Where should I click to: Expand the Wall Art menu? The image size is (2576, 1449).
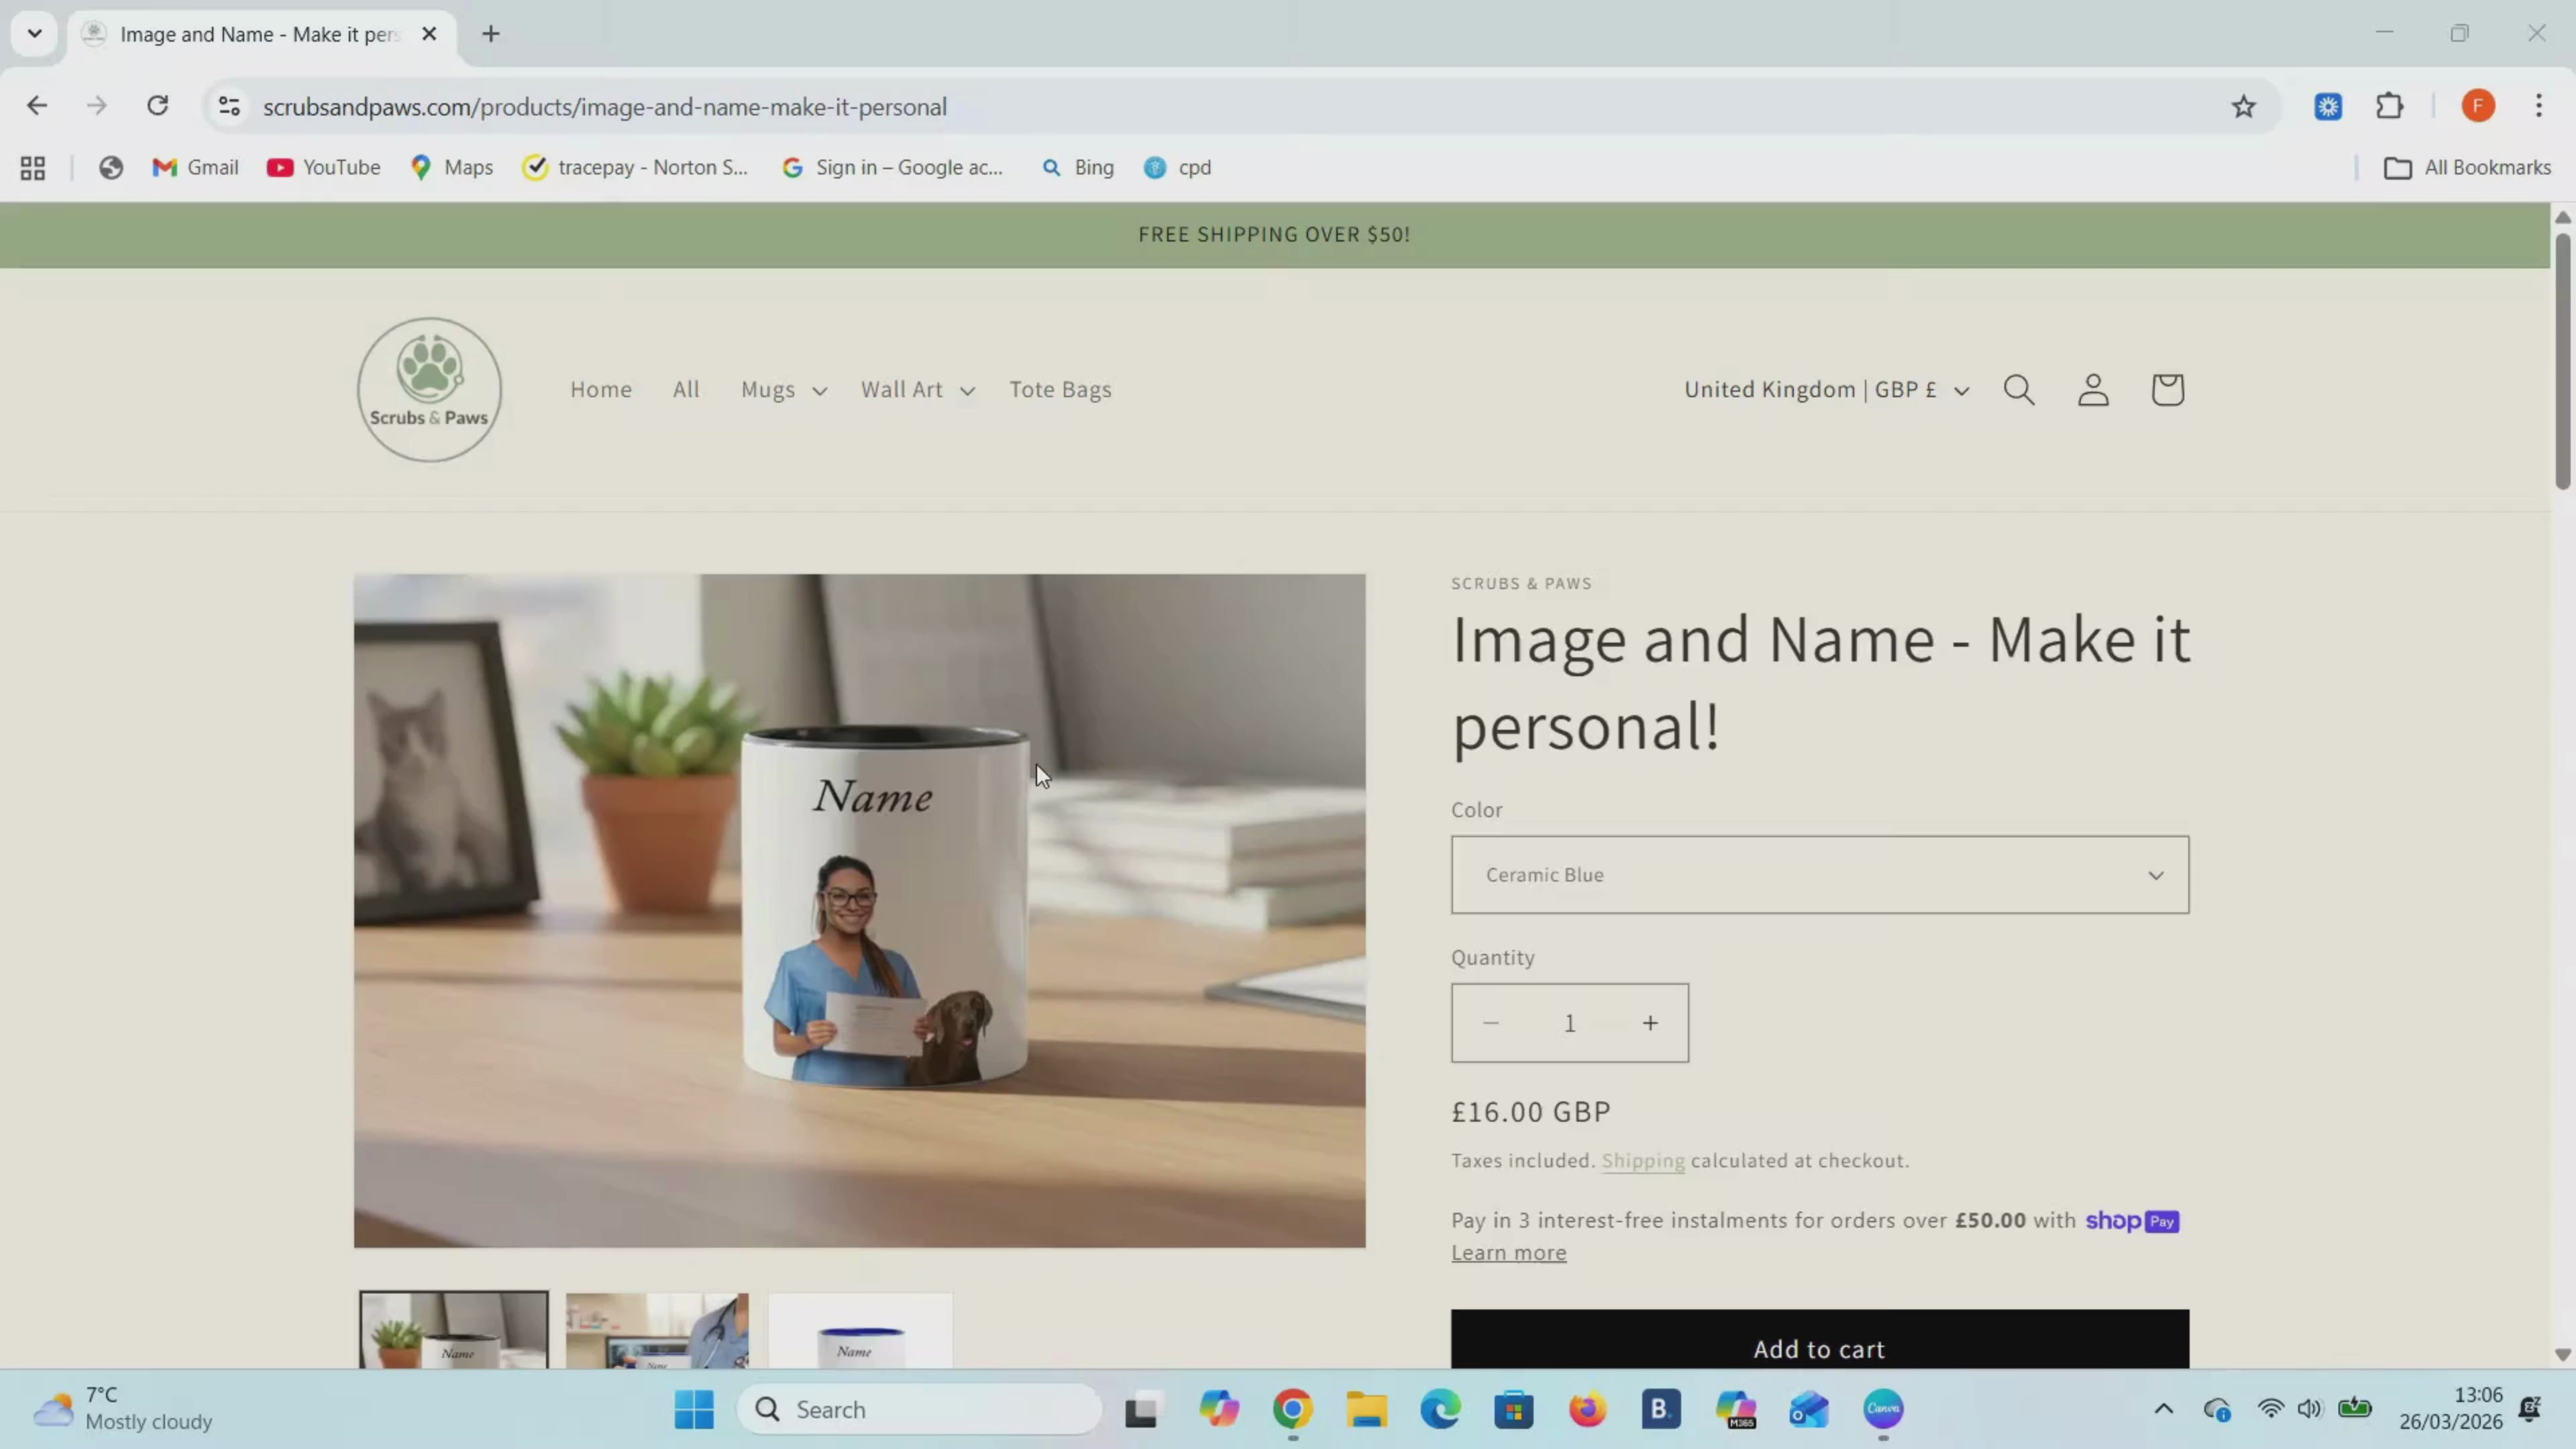(x=918, y=390)
